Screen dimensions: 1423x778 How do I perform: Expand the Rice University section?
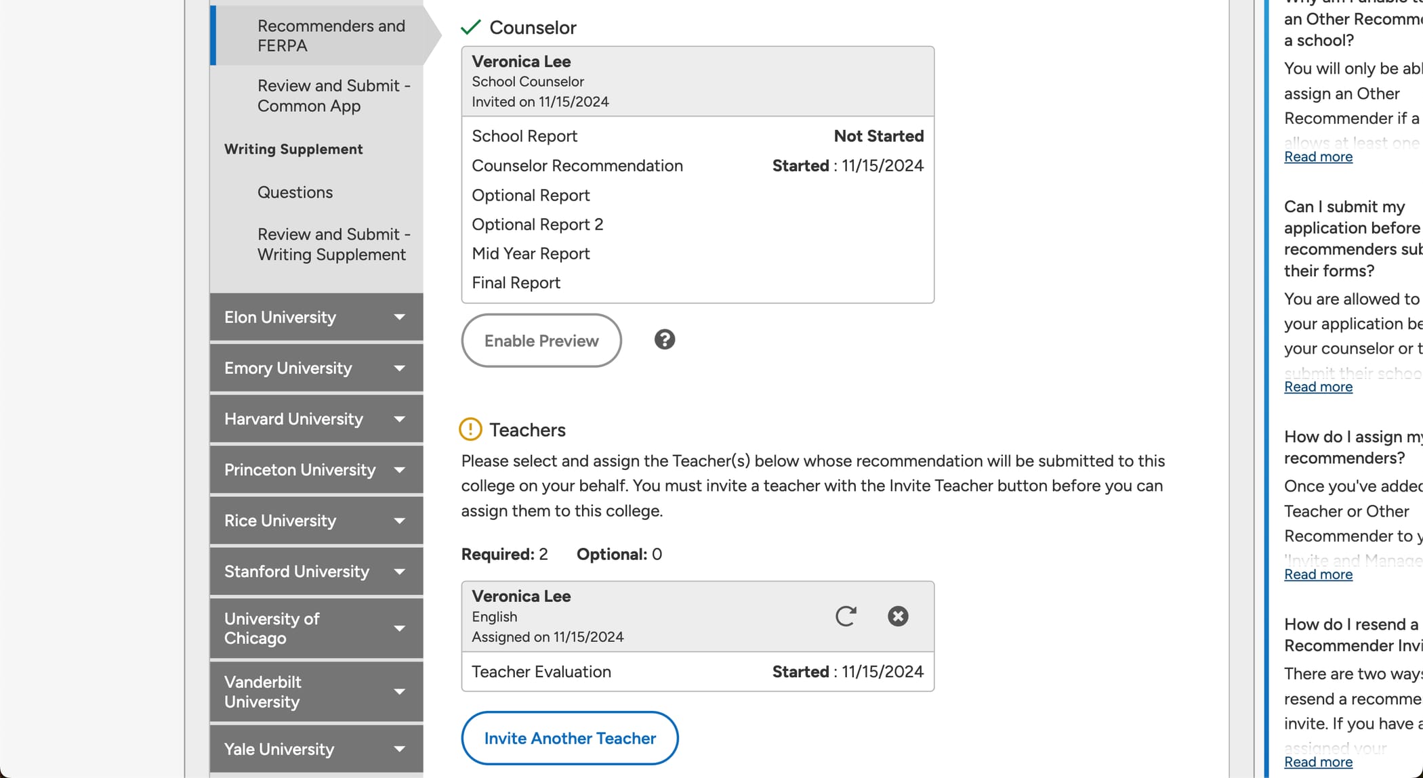[316, 520]
